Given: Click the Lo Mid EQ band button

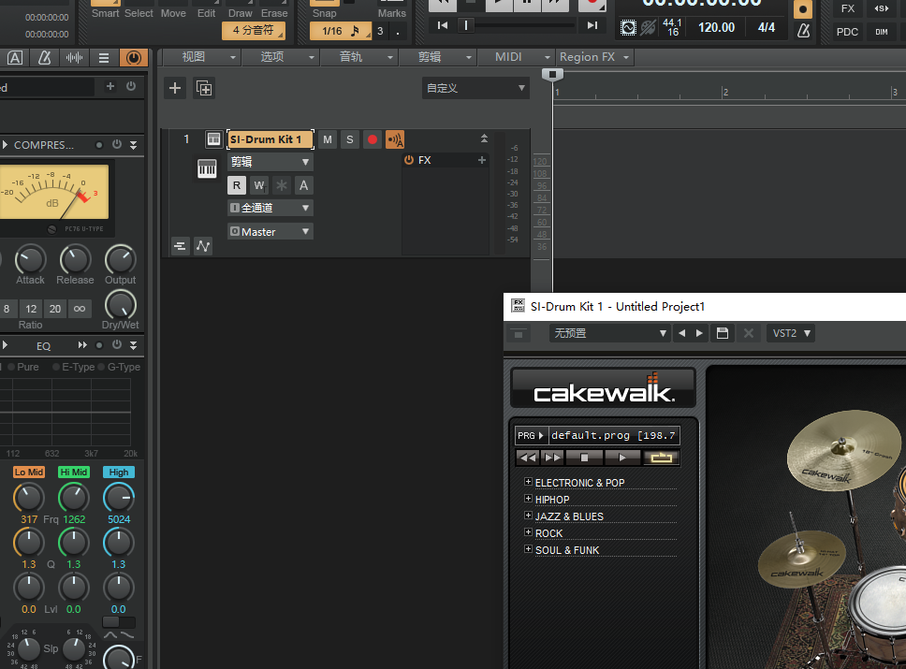Looking at the screenshot, I should point(29,472).
